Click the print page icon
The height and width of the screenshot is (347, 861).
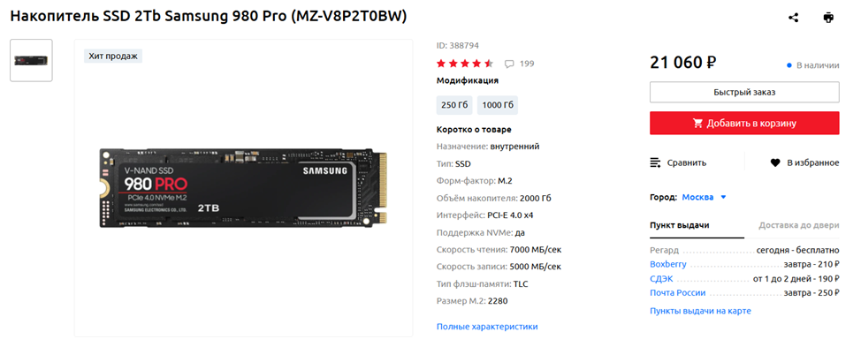(828, 18)
